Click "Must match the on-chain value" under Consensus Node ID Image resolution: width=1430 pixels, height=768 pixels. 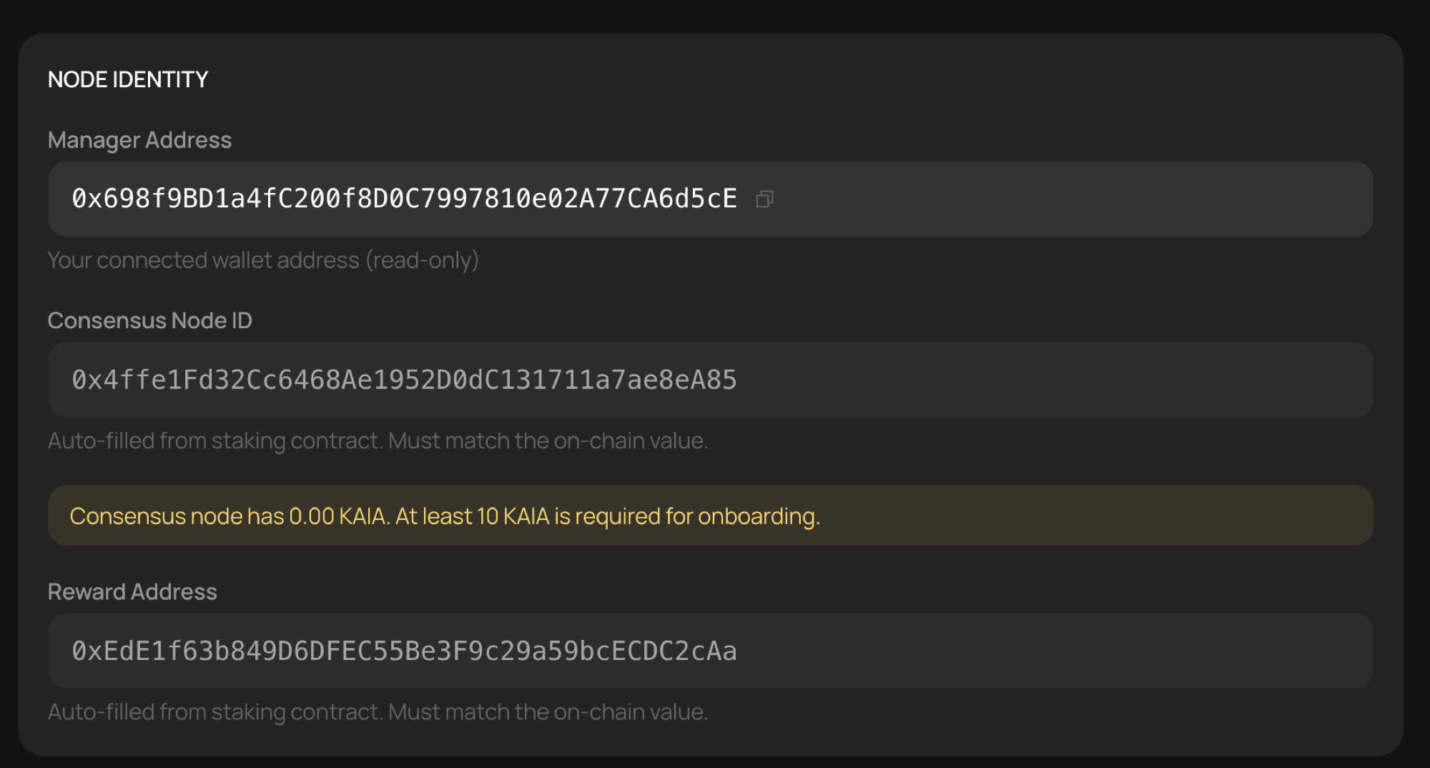548,441
